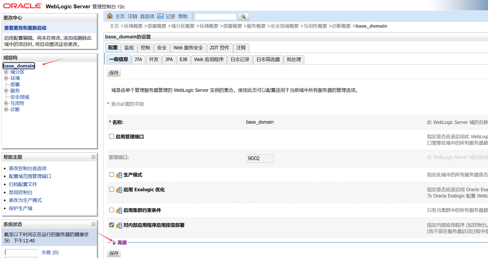This screenshot has height=258, width=488.
Task: Open 首选项 from the toolbar
Action: coord(147,16)
